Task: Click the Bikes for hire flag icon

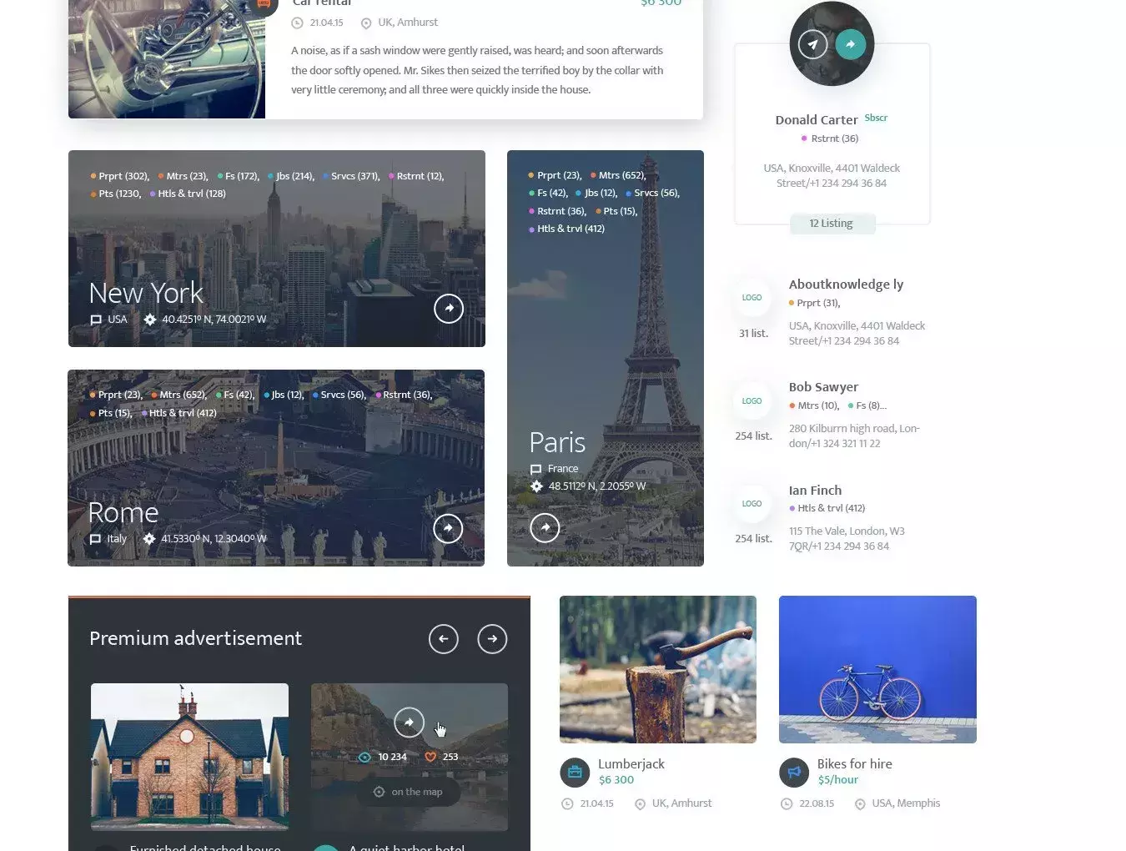Action: pyautogui.click(x=794, y=773)
